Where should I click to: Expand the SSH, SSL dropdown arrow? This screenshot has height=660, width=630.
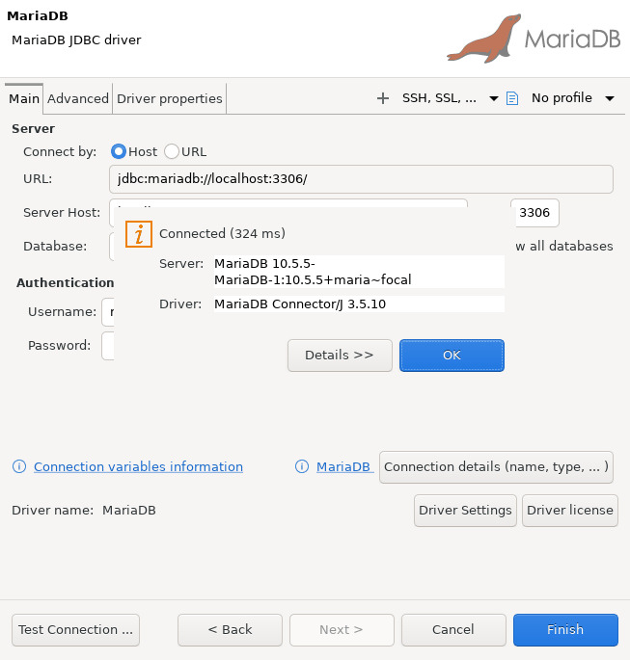coord(493,99)
